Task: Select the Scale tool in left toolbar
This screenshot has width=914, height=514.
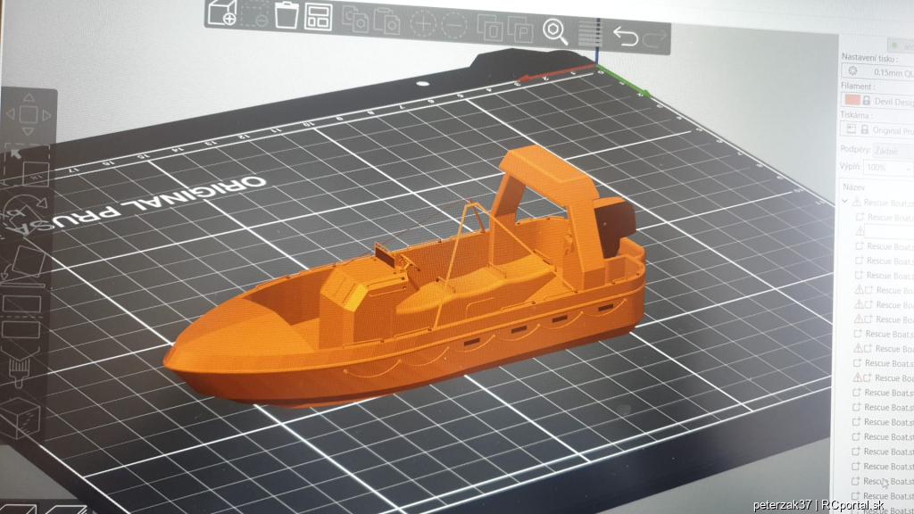Action: coord(28,167)
